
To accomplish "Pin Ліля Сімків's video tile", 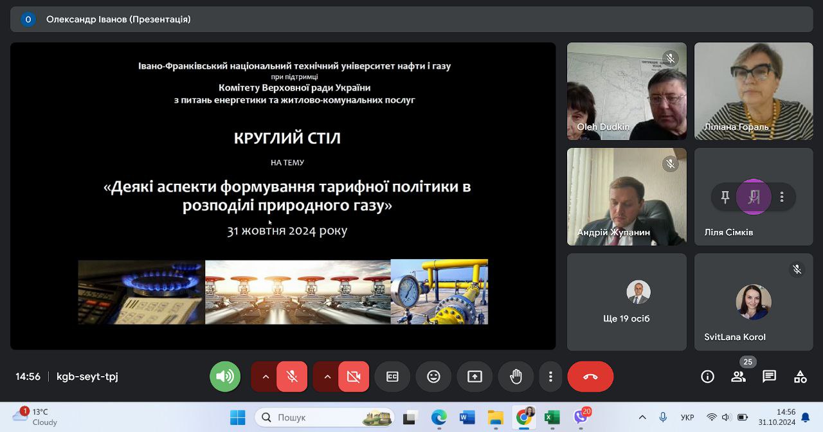I will pos(725,197).
